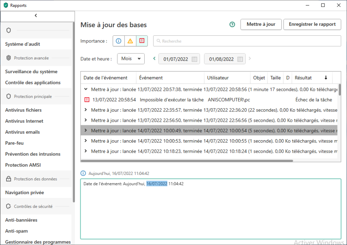Screen dimensions: 347x245
Task: Open the Mois period dropdown
Action: (131, 59)
